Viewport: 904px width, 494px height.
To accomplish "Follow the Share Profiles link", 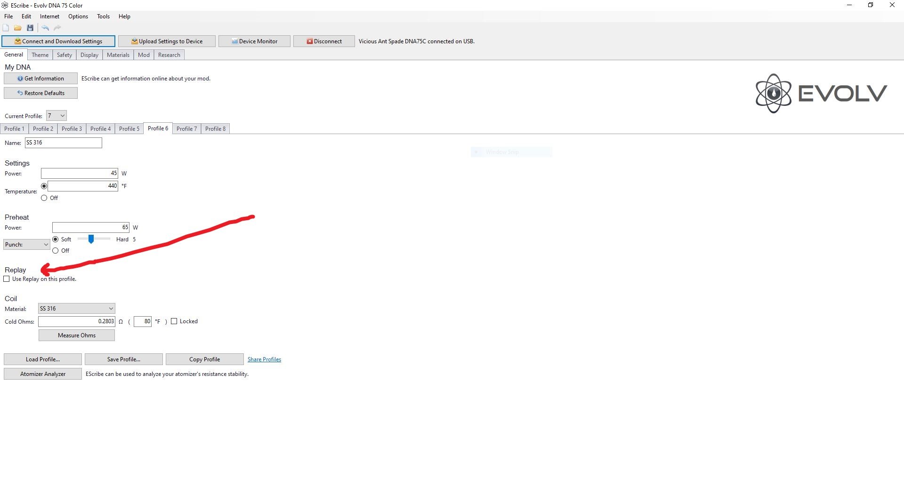I will click(x=264, y=359).
